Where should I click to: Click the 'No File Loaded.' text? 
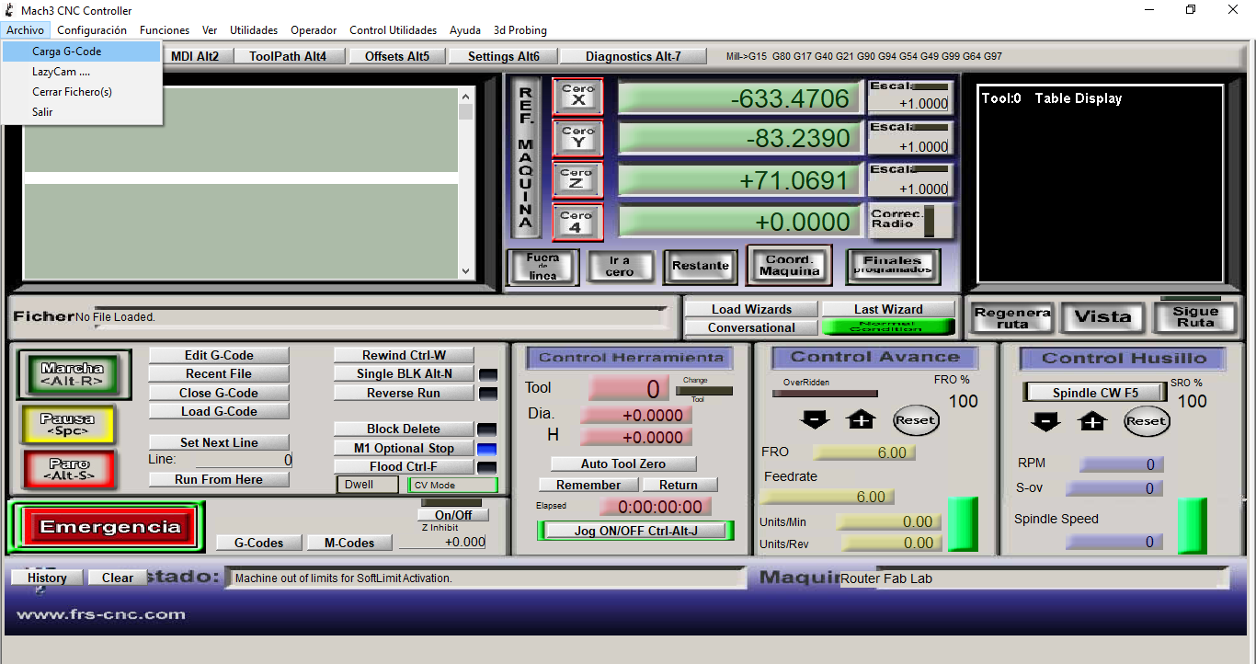(116, 317)
